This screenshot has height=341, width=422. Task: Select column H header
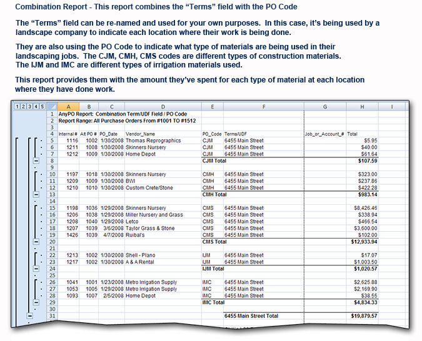[x=362, y=107]
